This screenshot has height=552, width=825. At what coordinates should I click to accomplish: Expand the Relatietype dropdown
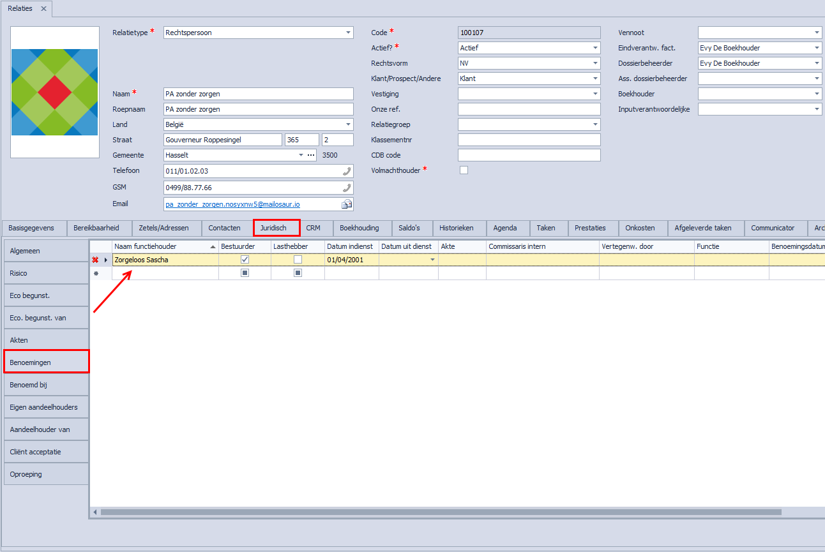[x=348, y=33]
